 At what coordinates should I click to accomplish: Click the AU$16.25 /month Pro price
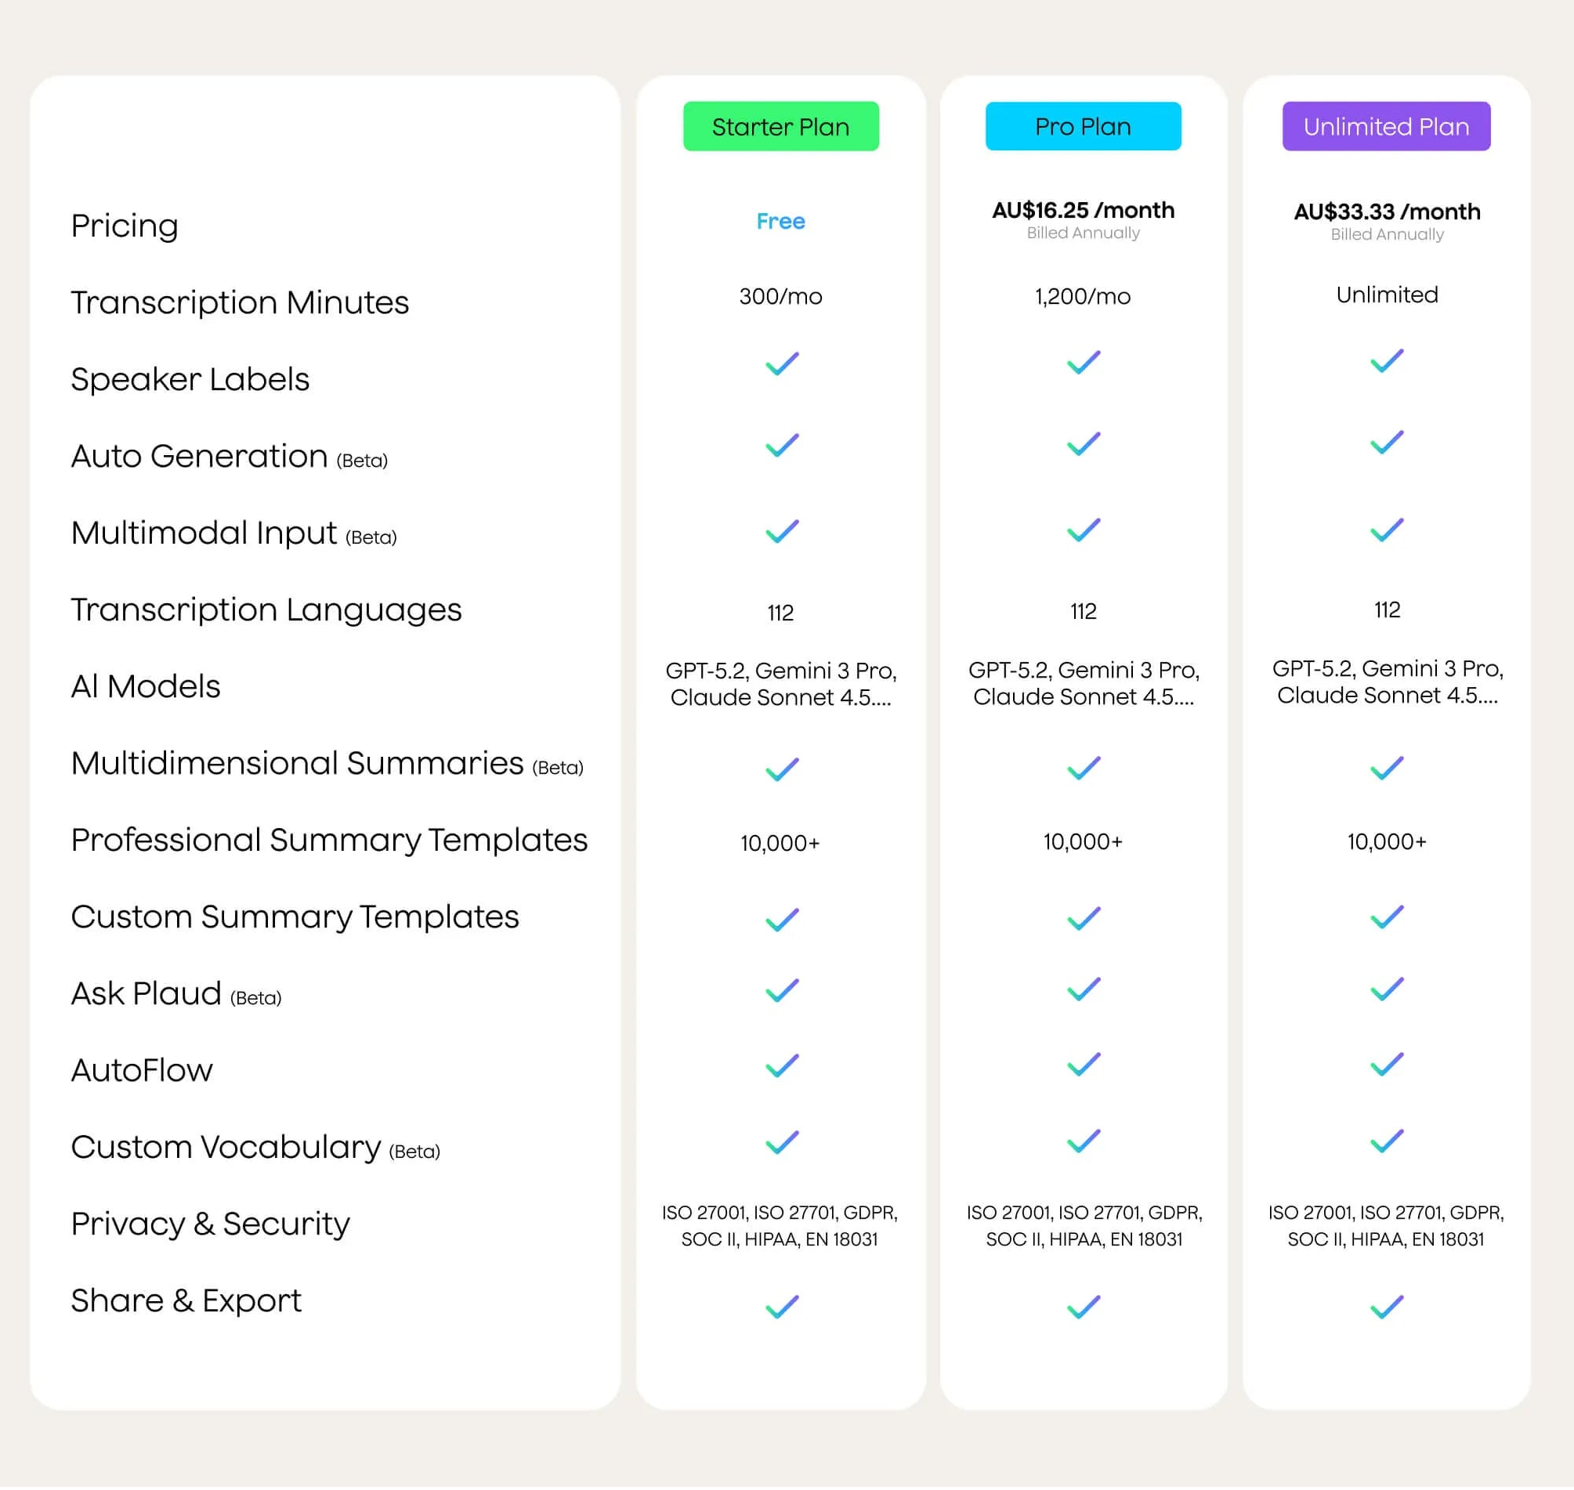click(1084, 211)
